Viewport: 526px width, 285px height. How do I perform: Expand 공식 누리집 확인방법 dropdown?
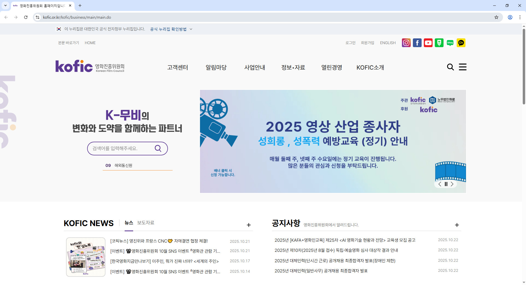click(x=171, y=29)
